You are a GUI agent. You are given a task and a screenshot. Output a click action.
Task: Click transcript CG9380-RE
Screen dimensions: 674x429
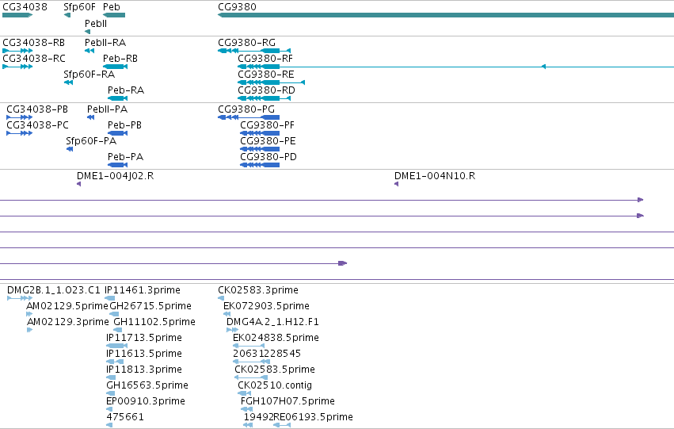(x=266, y=75)
